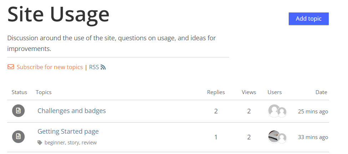
Task: Click status document icon for Getting Started page
Action: pyautogui.click(x=18, y=137)
